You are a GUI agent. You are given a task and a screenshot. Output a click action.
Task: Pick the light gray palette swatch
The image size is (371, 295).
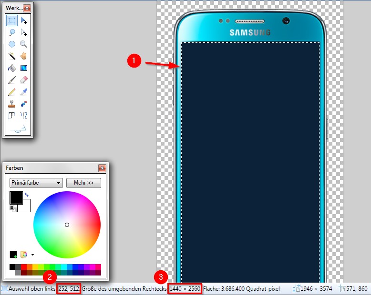18,273
